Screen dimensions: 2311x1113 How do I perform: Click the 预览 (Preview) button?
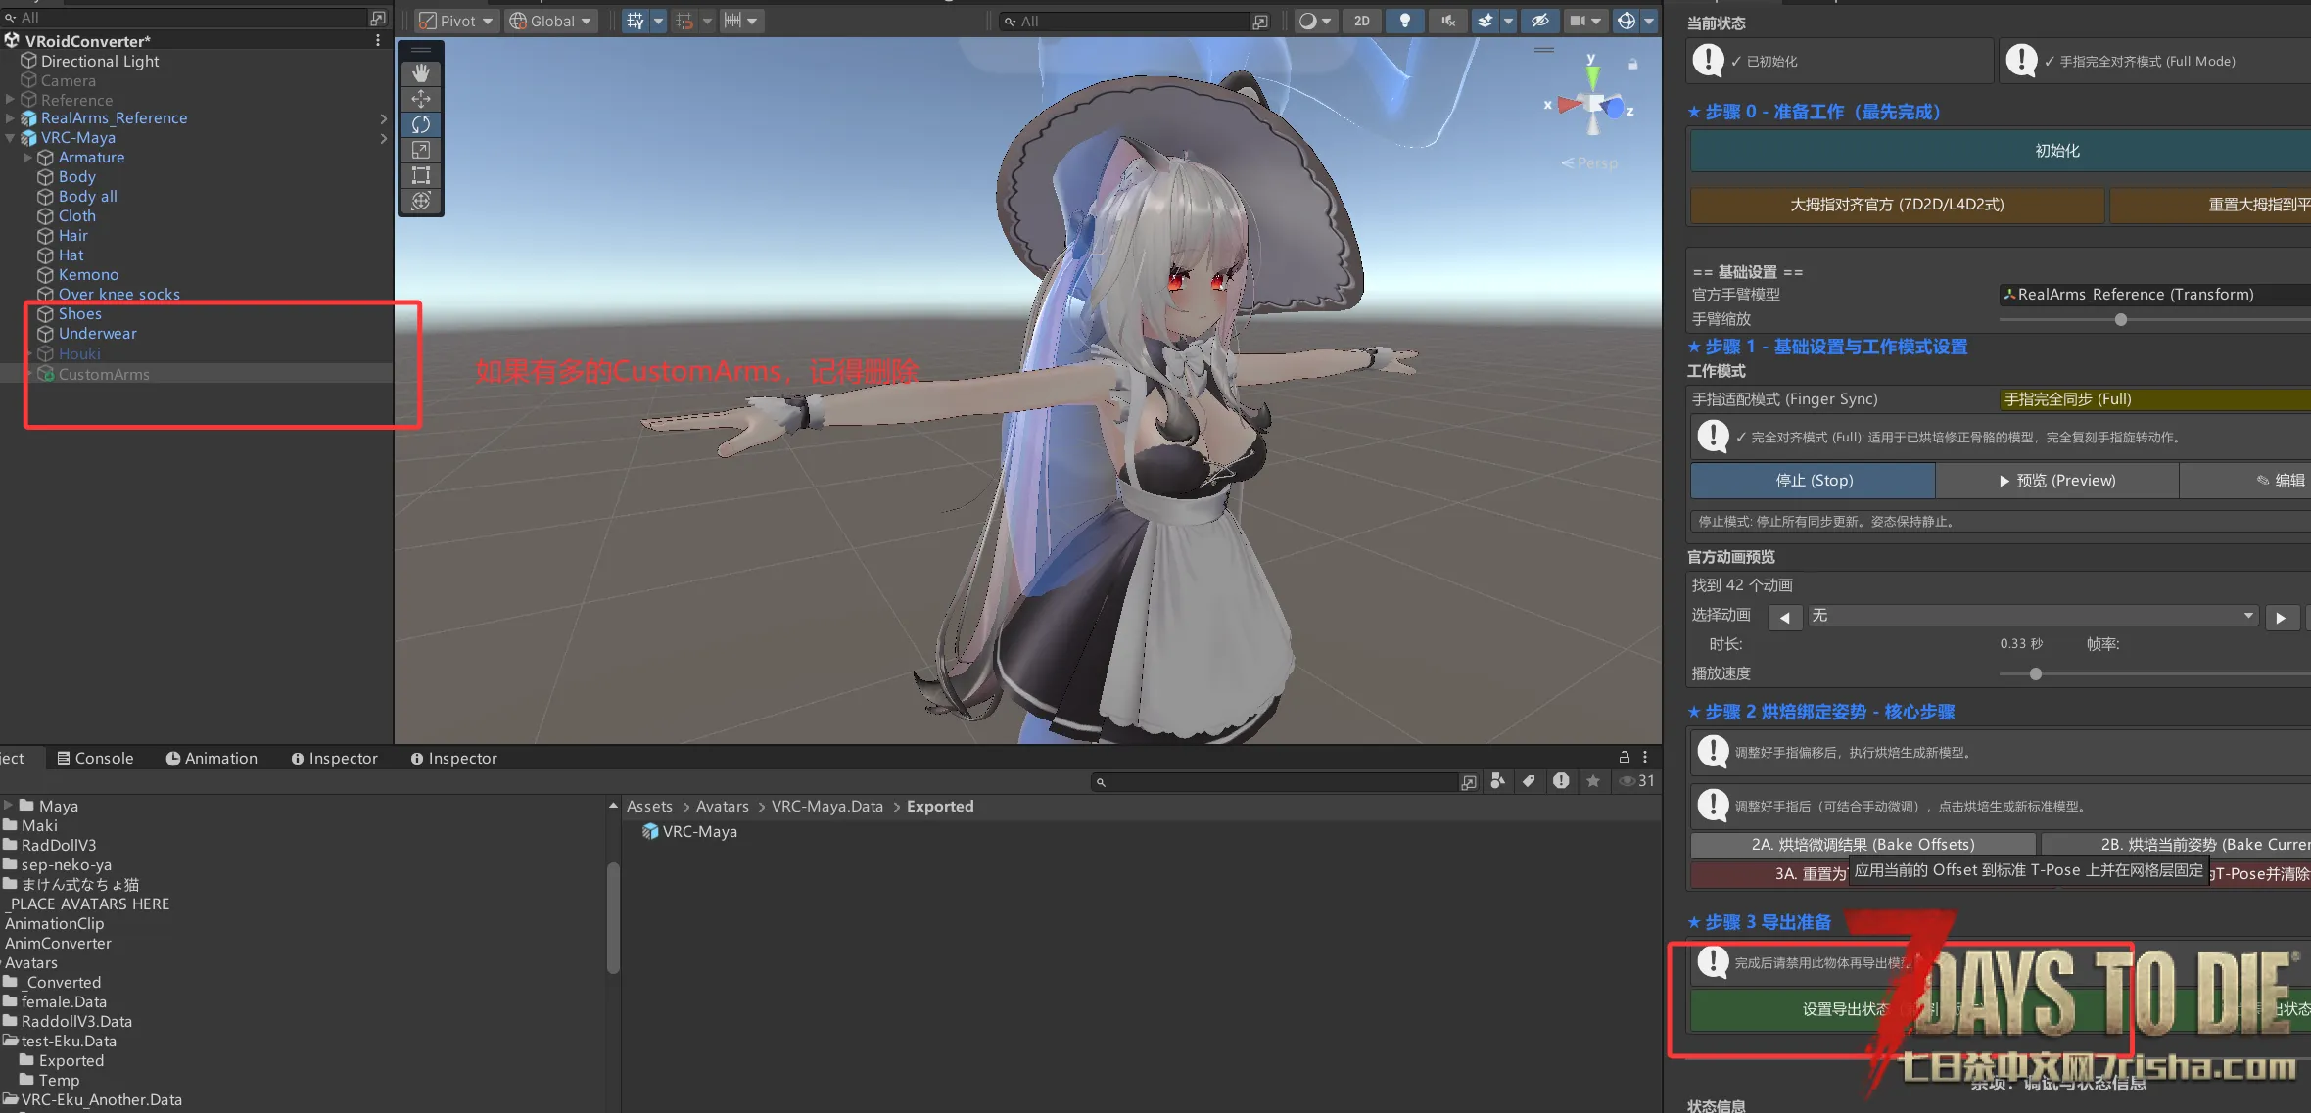(x=2056, y=481)
